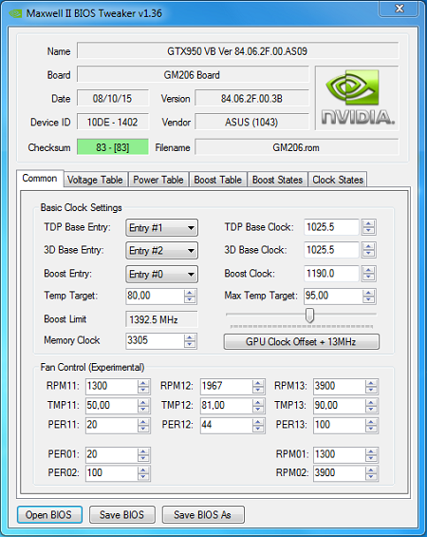427x537 pixels.
Task: Go to the Boost States tab
Action: point(277,180)
